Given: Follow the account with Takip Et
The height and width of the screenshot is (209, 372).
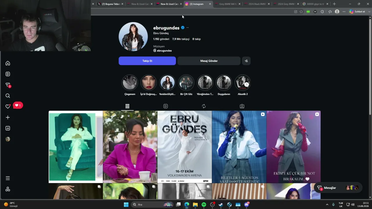Looking at the screenshot, I should [x=147, y=61].
